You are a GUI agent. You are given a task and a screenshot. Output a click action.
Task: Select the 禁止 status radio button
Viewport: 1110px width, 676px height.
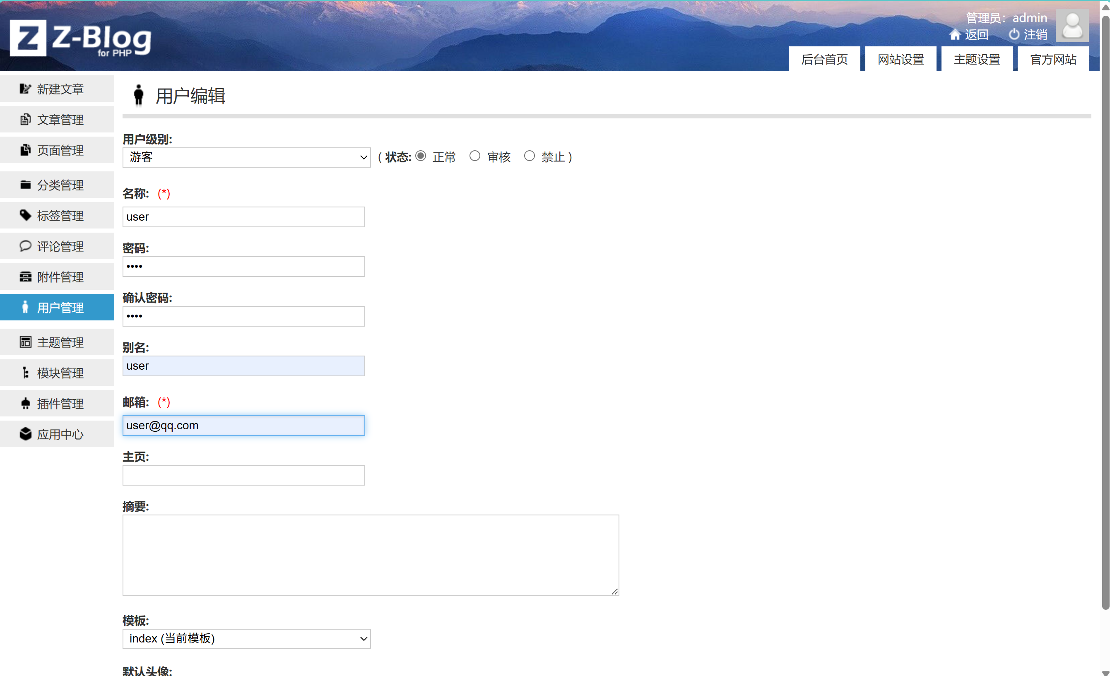[x=529, y=156]
